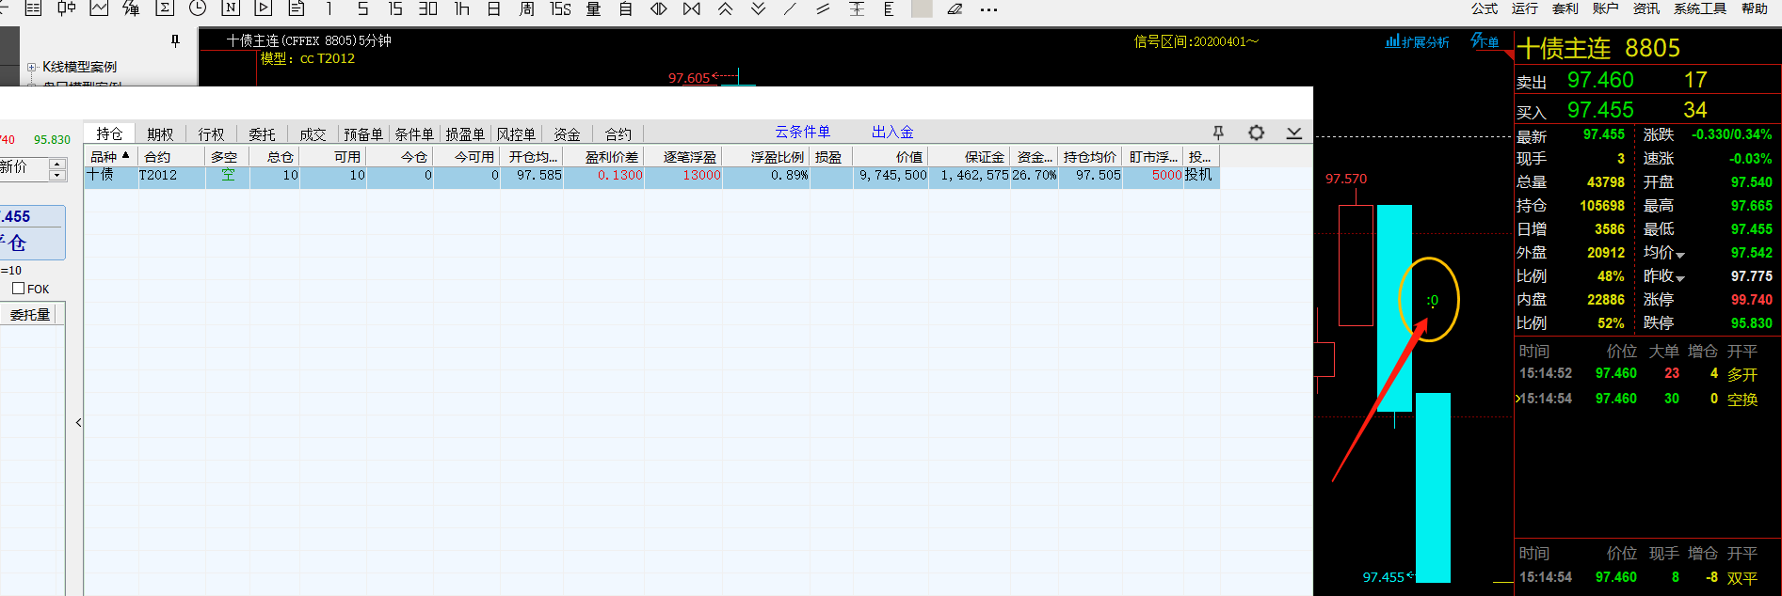Click the play-in-box toolbar icon

(264, 8)
